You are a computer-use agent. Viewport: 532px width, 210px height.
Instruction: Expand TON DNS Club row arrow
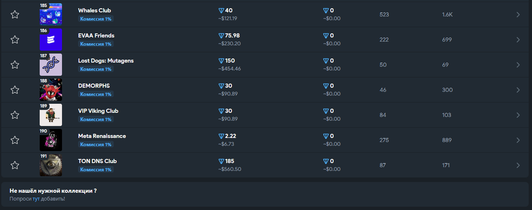[518, 165]
